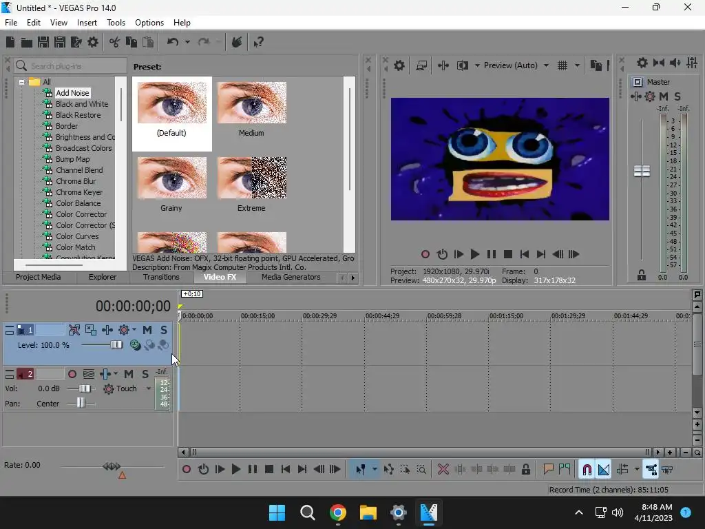This screenshot has width=705, height=529.
Task: Save the project with the floppy disk icon
Action: tap(43, 42)
